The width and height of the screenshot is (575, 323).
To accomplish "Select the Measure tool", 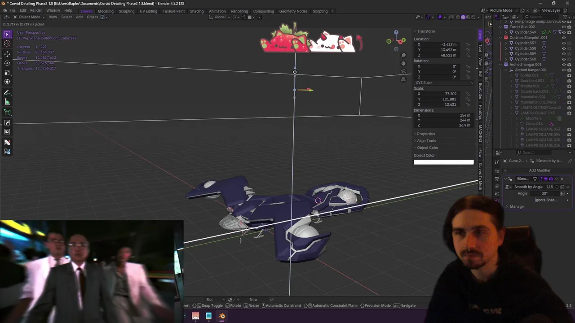I will pos(7,102).
